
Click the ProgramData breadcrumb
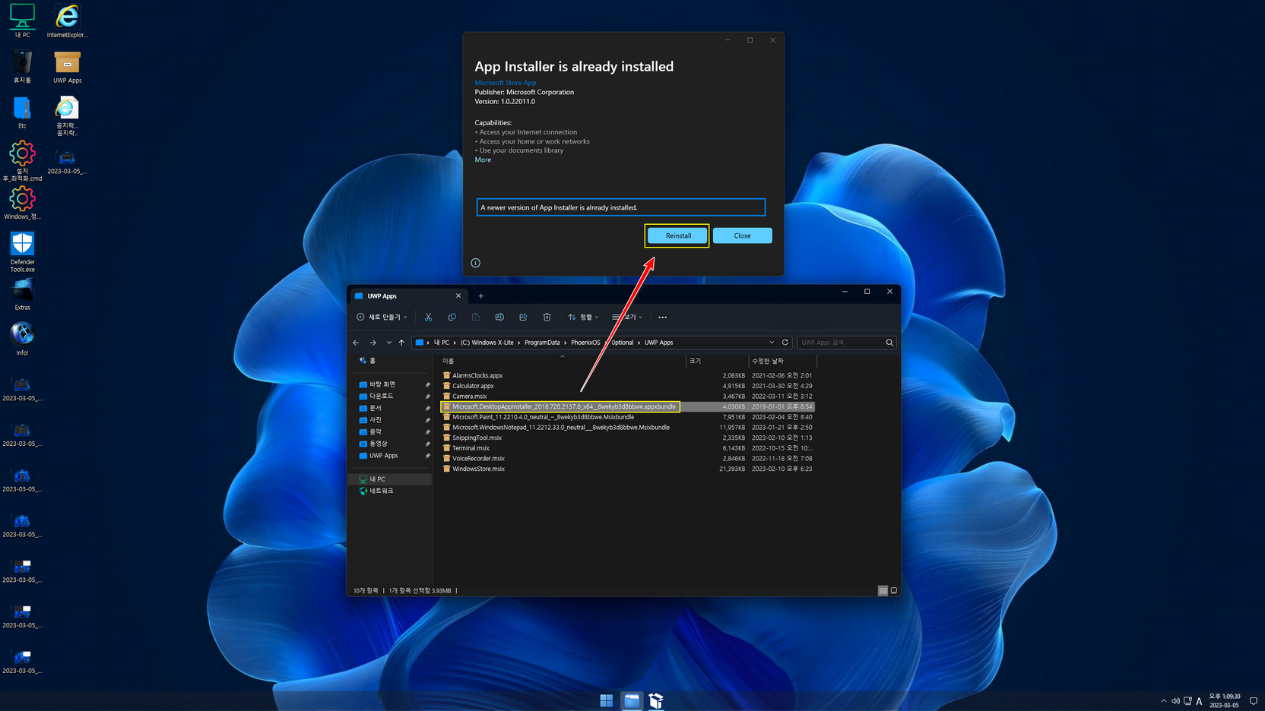(542, 343)
